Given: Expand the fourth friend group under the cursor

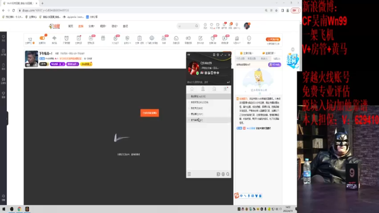Looking at the screenshot, I should point(208,120).
